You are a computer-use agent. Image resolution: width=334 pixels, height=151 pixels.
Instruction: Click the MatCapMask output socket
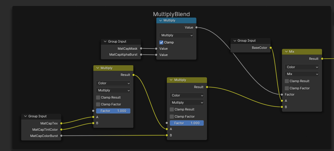141,48
